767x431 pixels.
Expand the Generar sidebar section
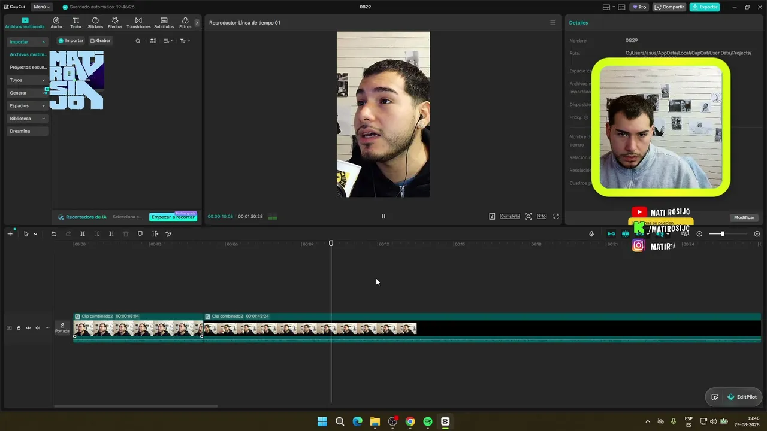[x=28, y=93]
